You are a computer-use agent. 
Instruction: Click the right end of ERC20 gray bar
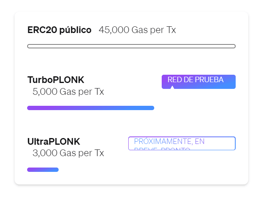click(233, 46)
